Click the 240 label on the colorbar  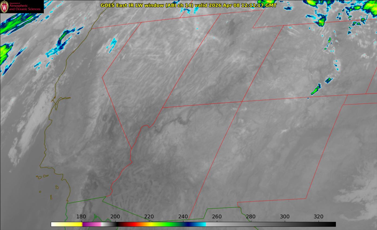click(183, 216)
